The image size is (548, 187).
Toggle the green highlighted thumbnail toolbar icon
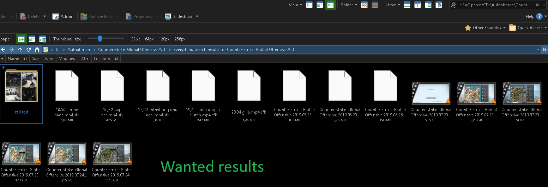click(22, 39)
